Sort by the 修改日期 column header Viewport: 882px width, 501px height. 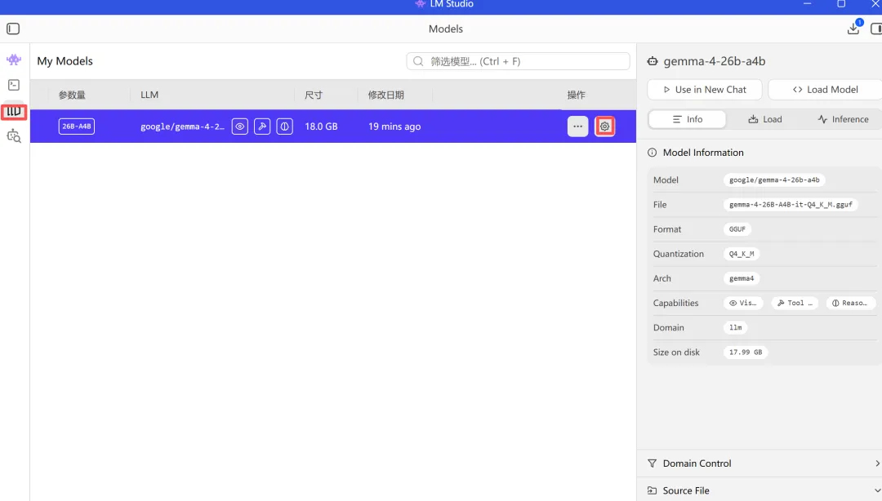(x=385, y=95)
